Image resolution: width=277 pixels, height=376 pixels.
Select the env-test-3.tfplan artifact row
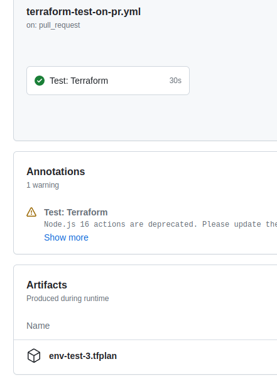tap(146, 356)
